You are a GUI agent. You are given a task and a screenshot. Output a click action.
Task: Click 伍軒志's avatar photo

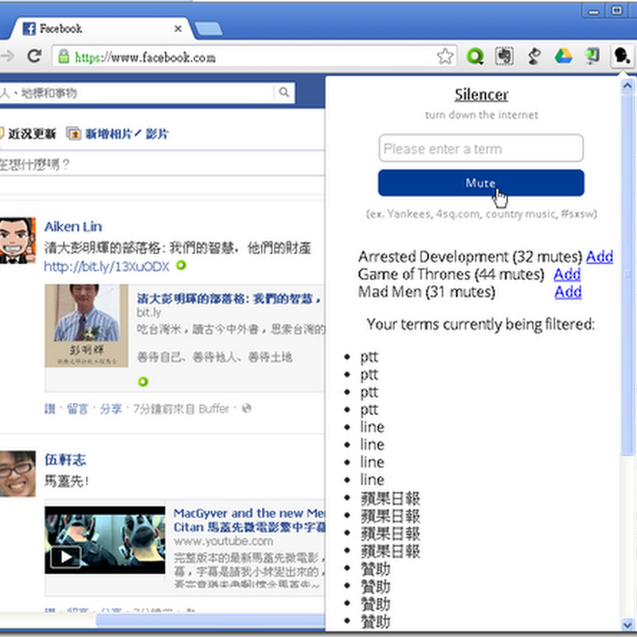click(18, 473)
